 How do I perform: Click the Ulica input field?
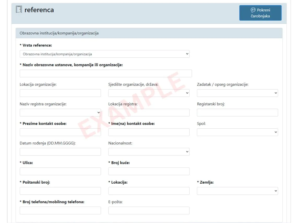click(x=60, y=171)
